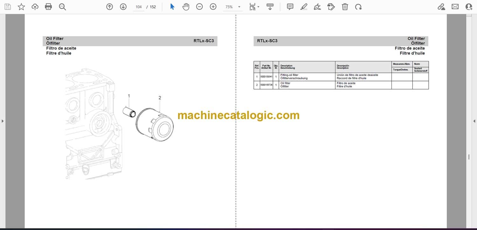Delete with the trash icon

pos(345,7)
